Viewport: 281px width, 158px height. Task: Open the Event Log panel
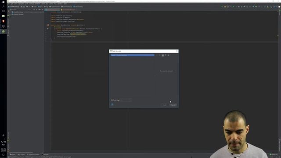[274, 154]
